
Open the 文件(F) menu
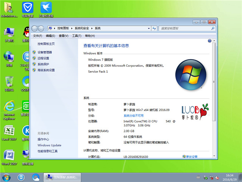[37, 36]
